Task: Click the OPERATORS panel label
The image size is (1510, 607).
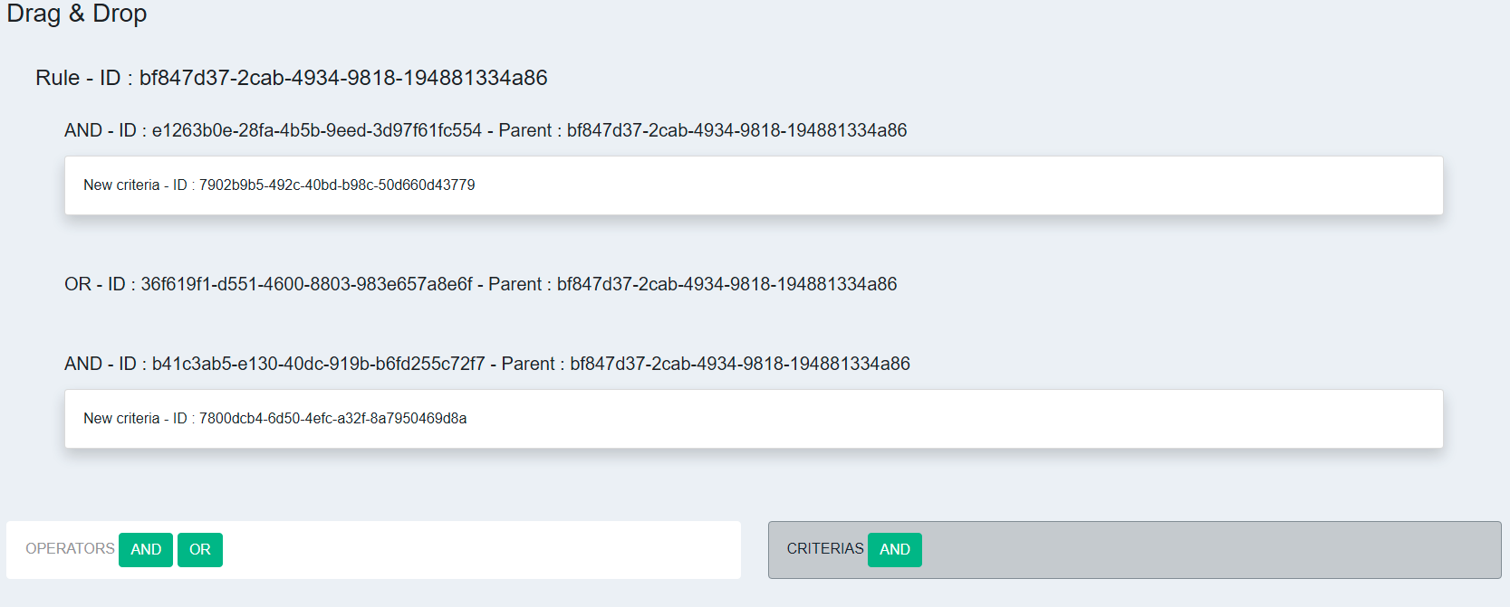Action: pos(70,549)
